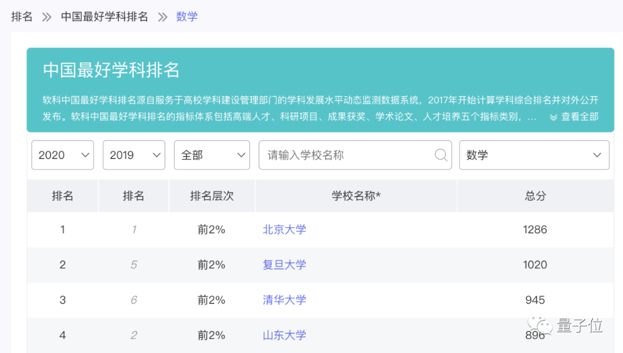The height and width of the screenshot is (353, 623).
Task: Open the 2019 comparison year dropdown
Action: 134,155
